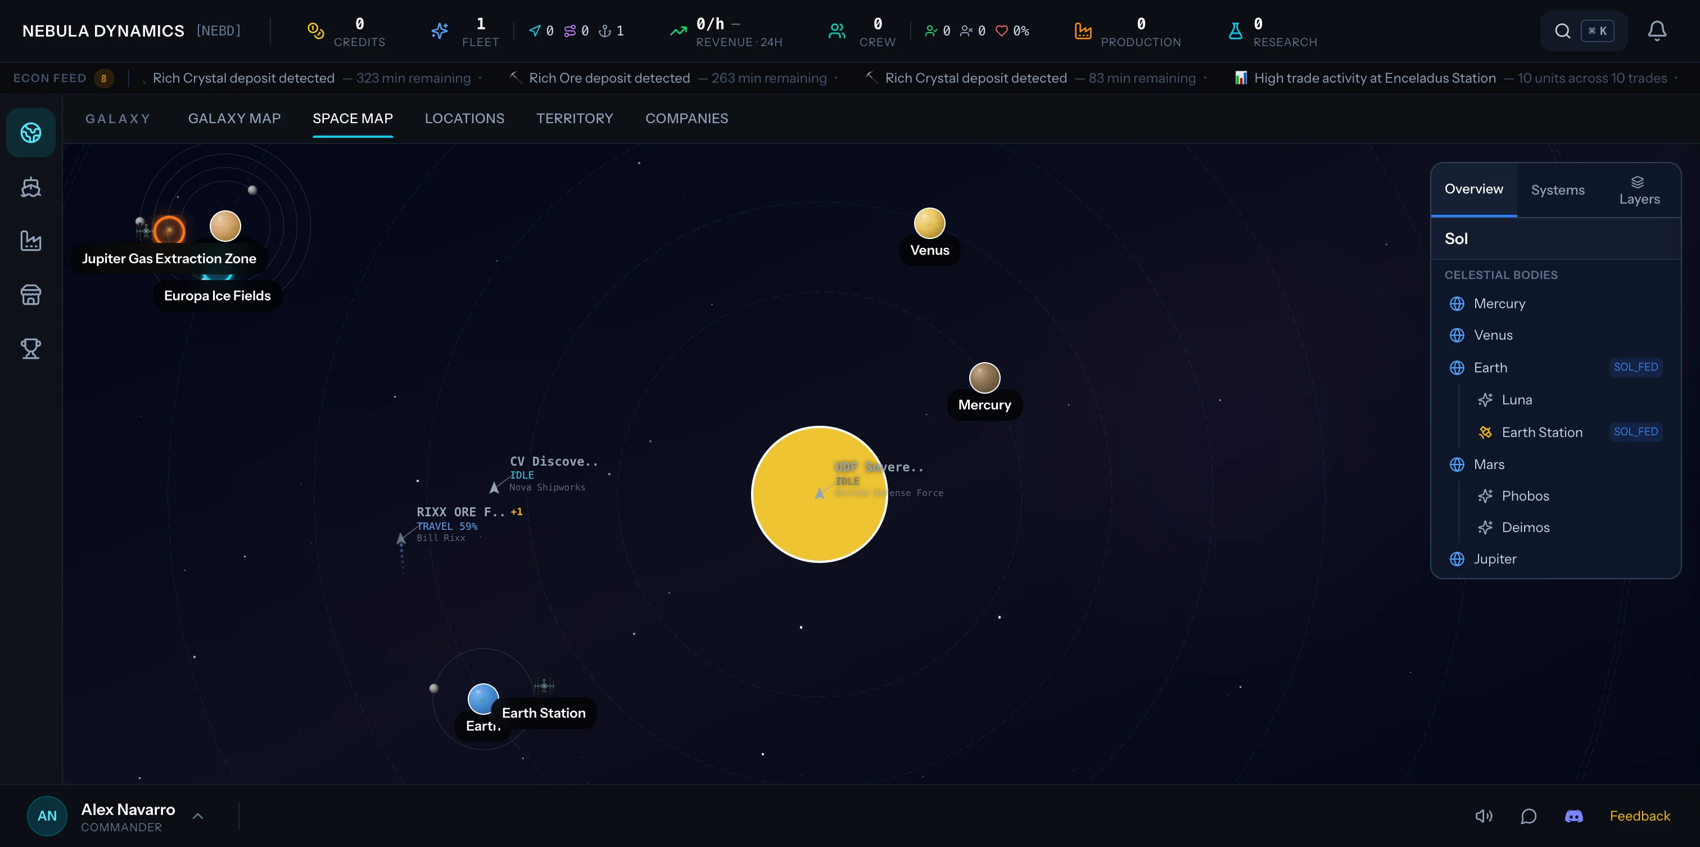The image size is (1700, 847).
Task: Click the CV Discove.. ship marker
Action: tap(494, 488)
